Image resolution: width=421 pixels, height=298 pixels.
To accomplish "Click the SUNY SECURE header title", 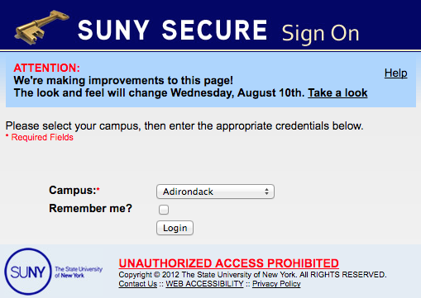I will tap(173, 31).
